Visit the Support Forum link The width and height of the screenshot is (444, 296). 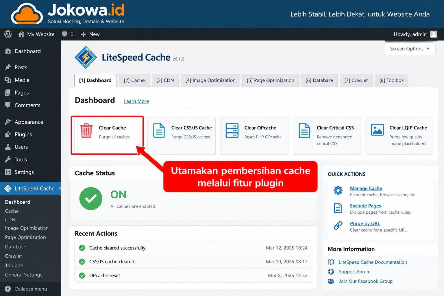(x=355, y=272)
